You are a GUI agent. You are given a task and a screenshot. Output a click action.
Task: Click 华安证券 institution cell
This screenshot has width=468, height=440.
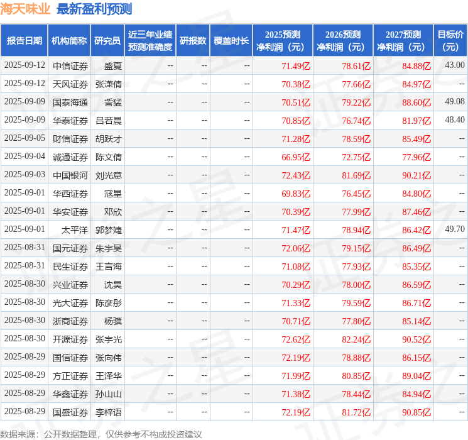point(70,212)
